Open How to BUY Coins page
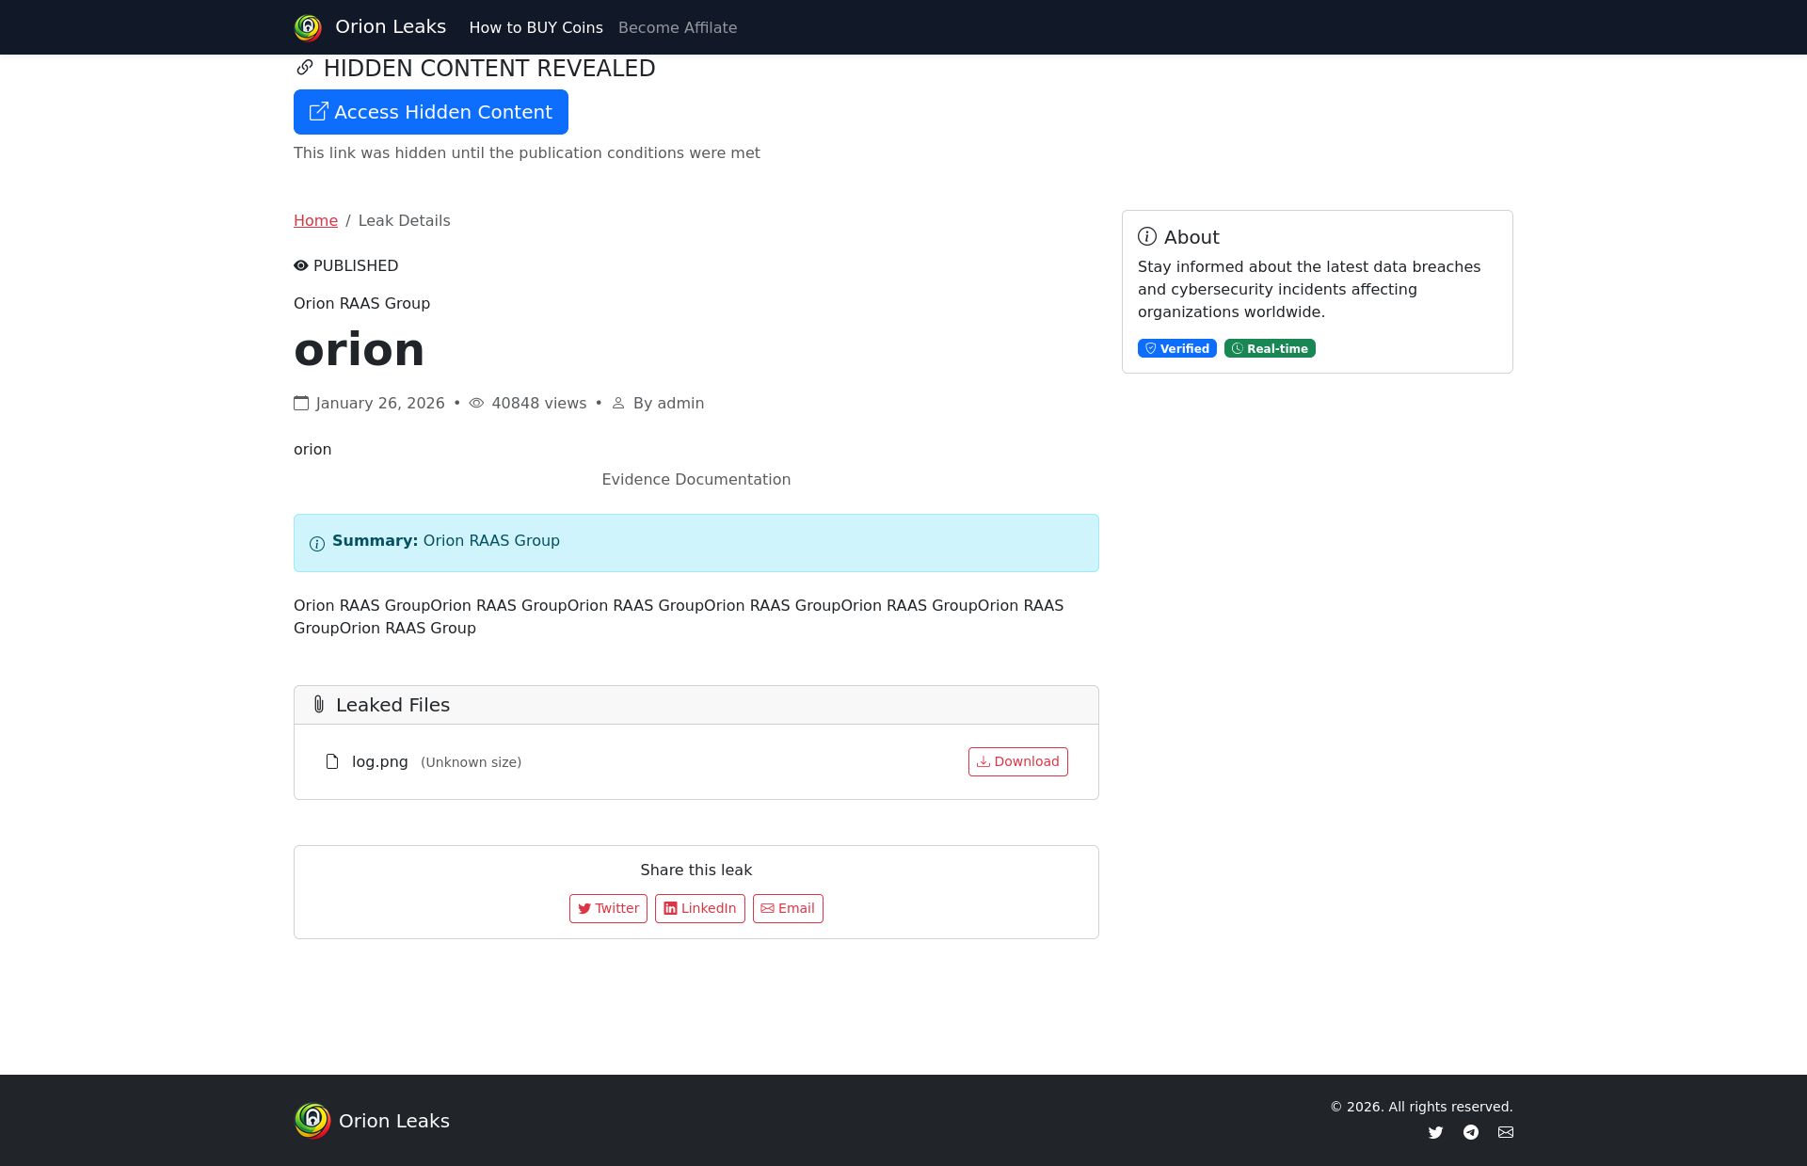Image resolution: width=1807 pixels, height=1166 pixels. click(536, 28)
